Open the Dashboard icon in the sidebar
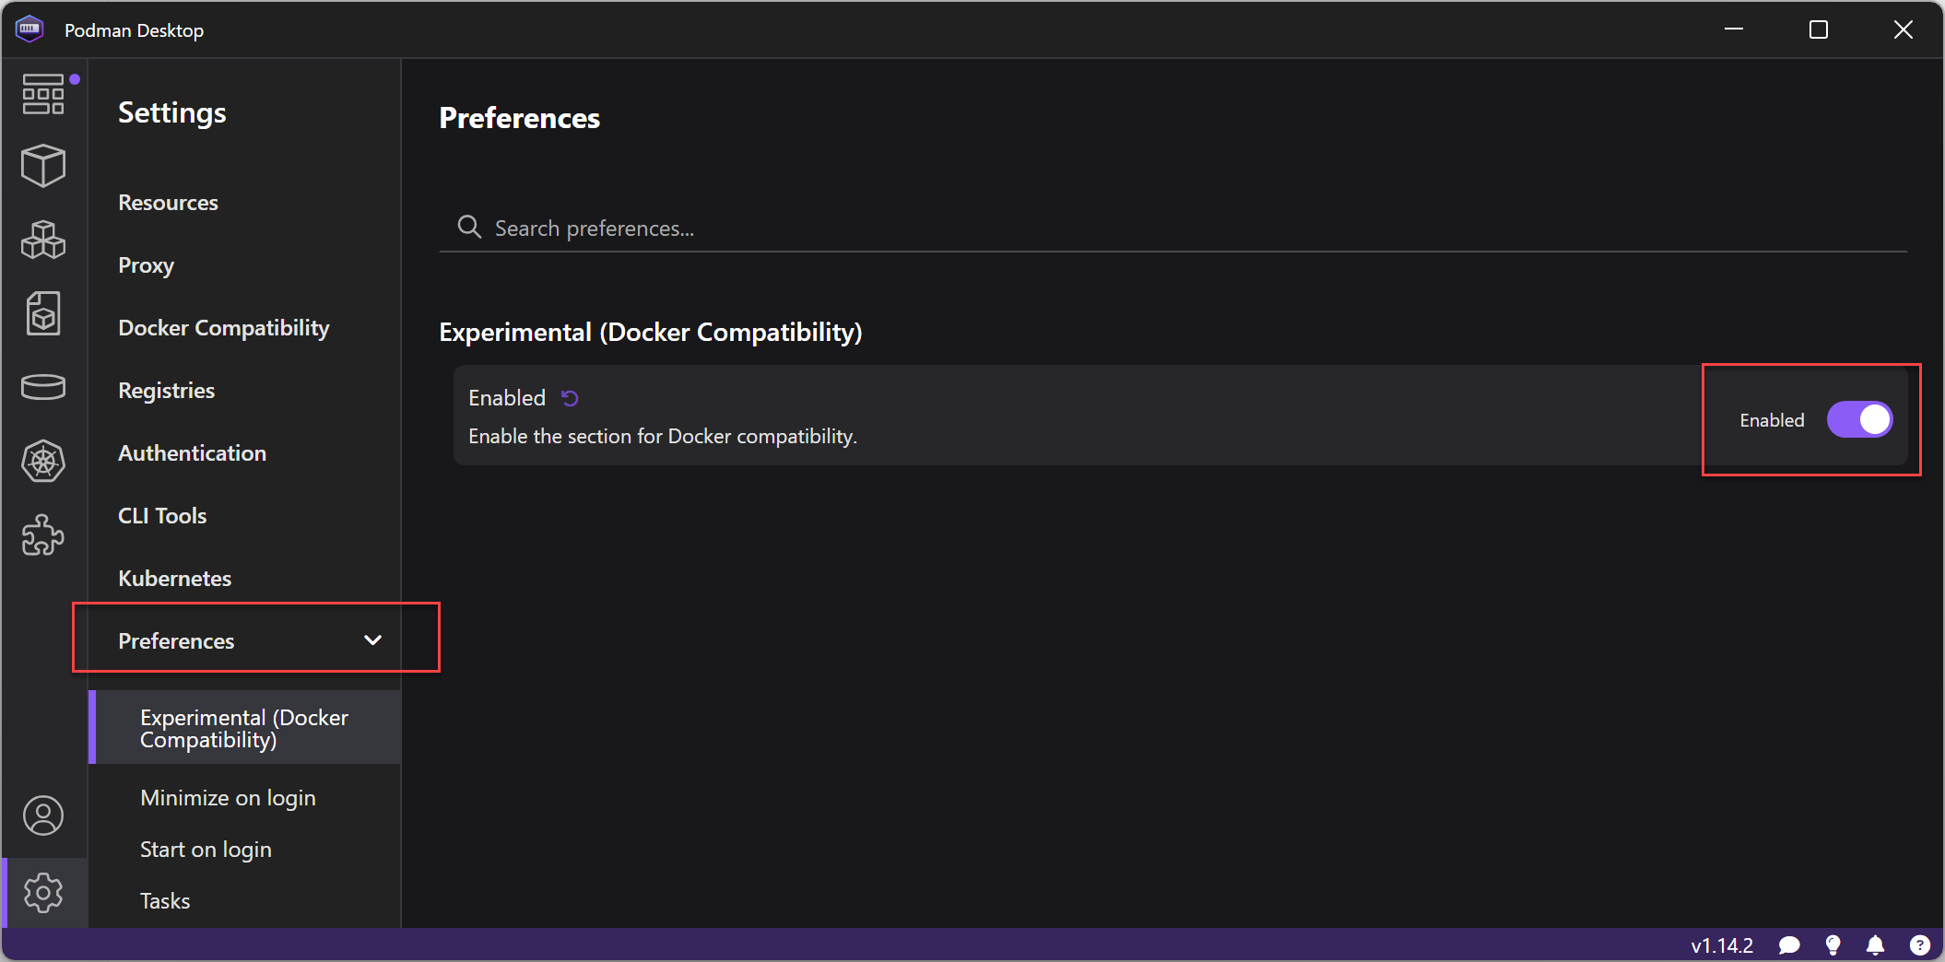The image size is (1945, 962). coord(43,94)
